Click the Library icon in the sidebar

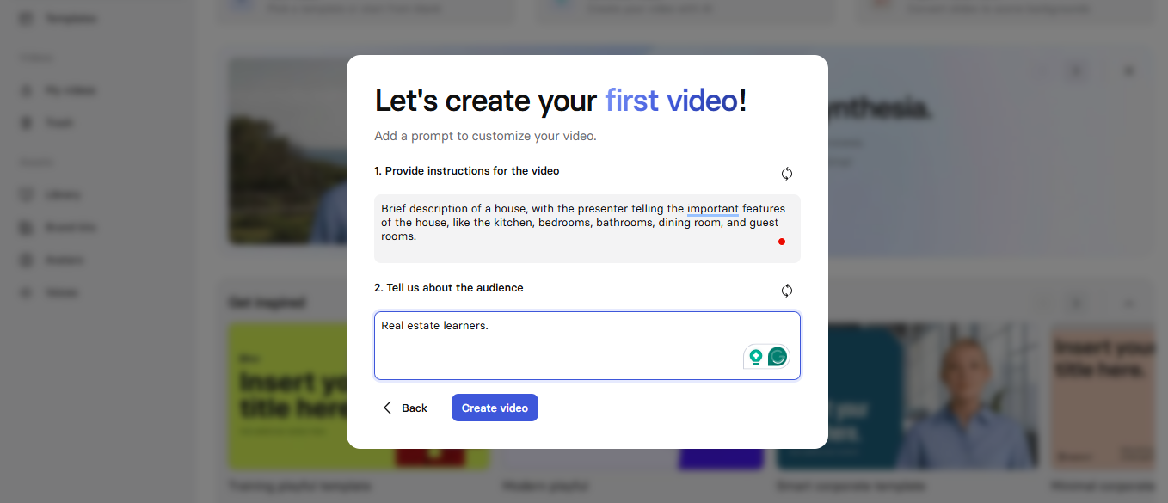[x=26, y=194]
